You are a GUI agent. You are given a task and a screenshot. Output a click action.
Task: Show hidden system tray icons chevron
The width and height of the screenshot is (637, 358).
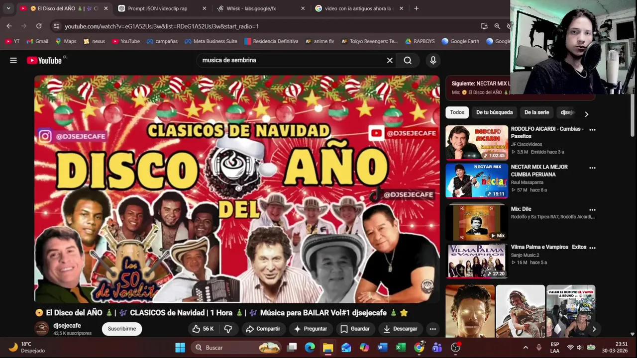point(526,348)
